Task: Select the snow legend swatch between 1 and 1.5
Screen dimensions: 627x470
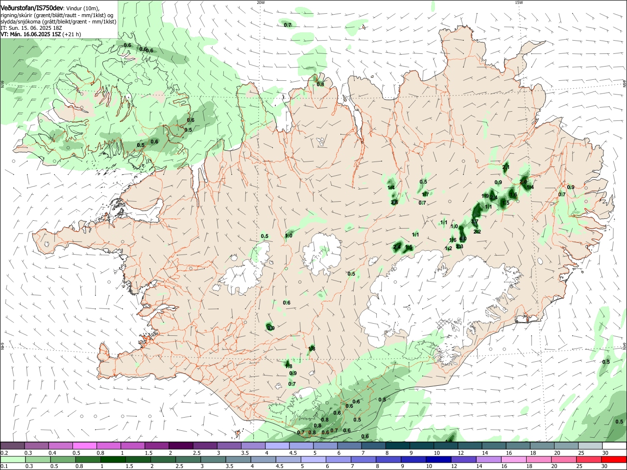Action: (133, 446)
